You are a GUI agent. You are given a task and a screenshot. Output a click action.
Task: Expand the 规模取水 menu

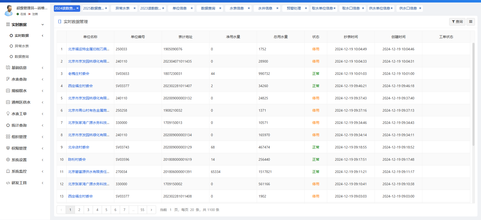(43, 91)
